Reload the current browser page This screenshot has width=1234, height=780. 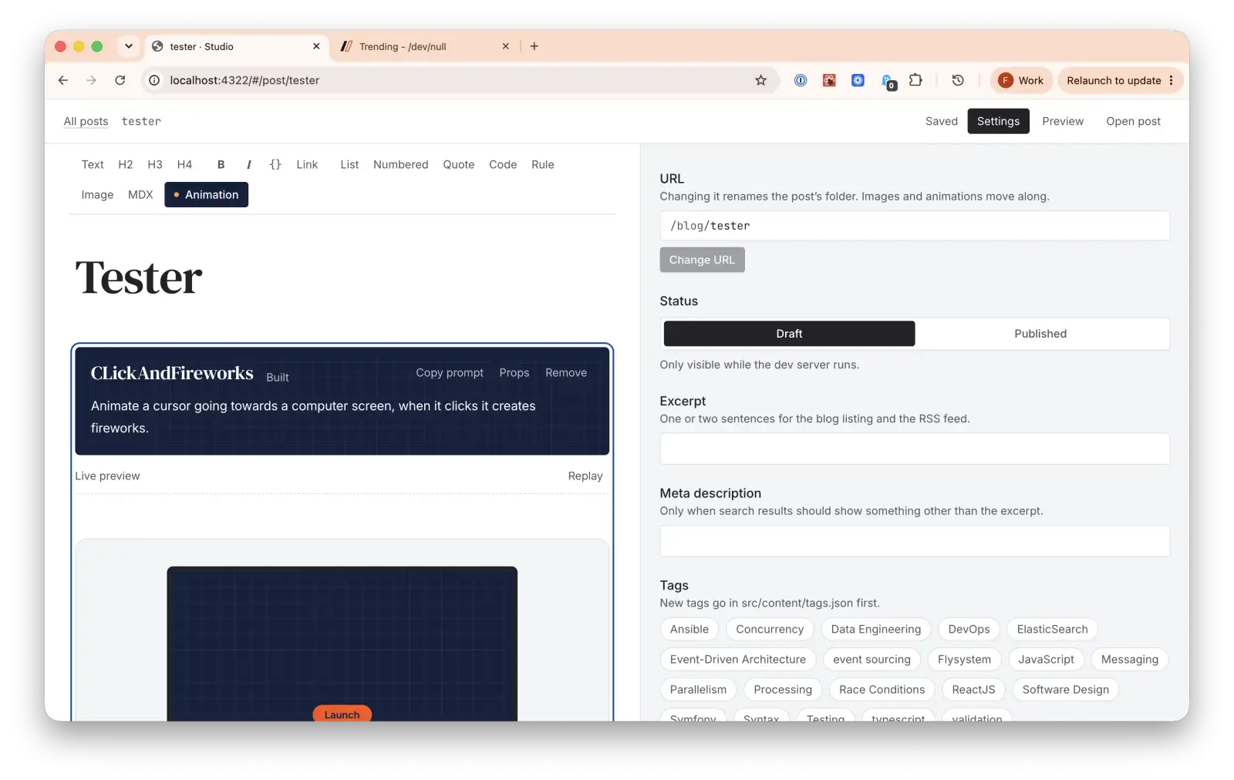point(120,80)
